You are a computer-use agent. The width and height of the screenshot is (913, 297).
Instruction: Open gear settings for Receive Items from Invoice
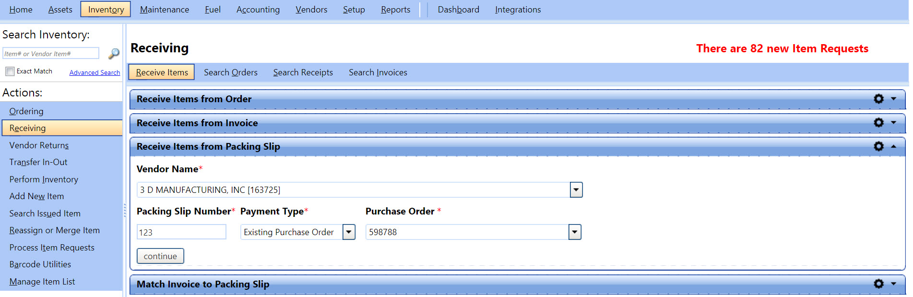point(878,123)
